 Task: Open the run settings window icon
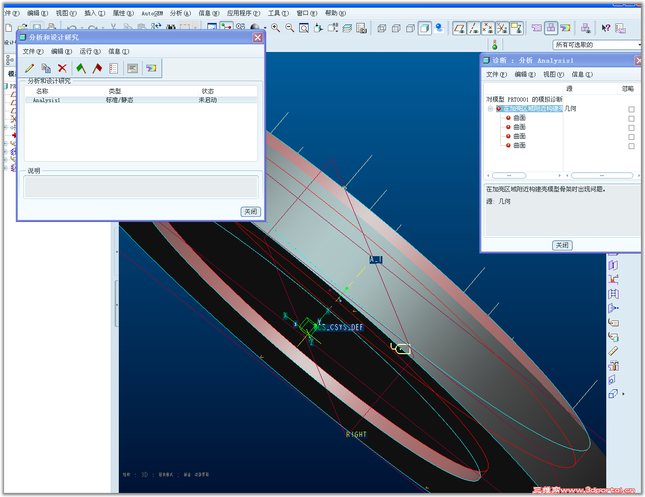[x=133, y=68]
